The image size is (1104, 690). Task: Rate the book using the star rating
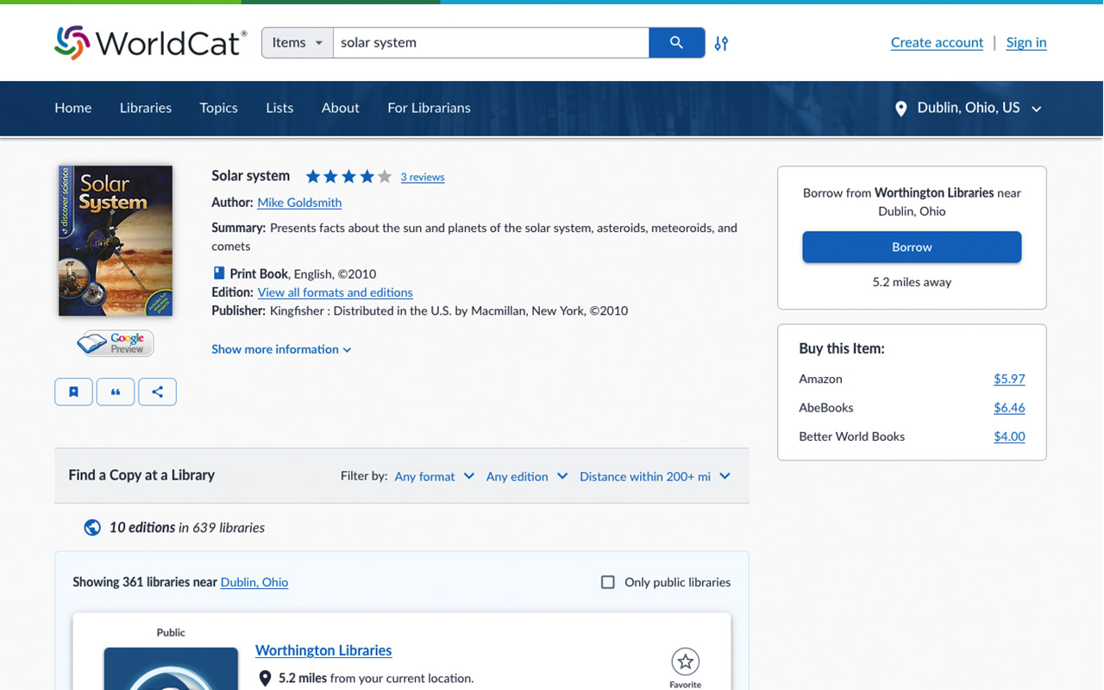348,175
